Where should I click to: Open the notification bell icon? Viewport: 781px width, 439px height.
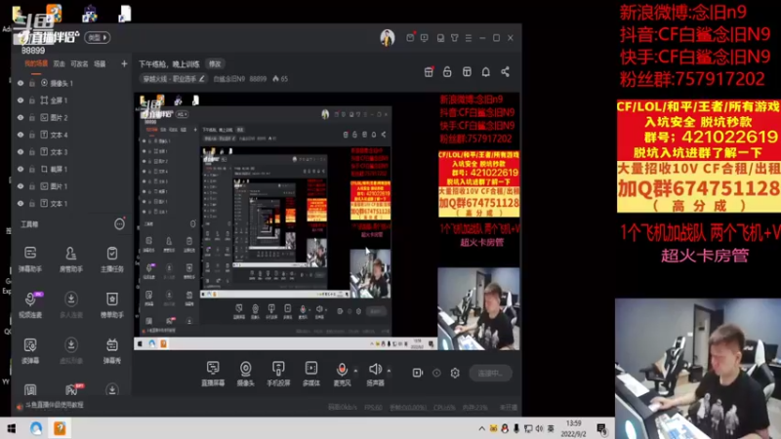pos(485,71)
